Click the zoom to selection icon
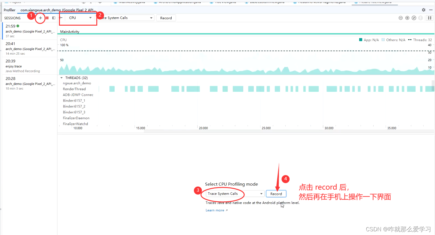 pyautogui.click(x=420, y=18)
